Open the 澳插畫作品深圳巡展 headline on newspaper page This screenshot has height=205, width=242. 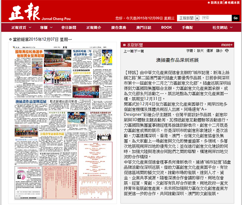click(x=31, y=101)
